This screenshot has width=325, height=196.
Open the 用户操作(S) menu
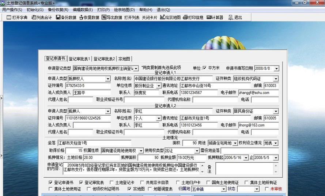pyautogui.click(x=12, y=10)
